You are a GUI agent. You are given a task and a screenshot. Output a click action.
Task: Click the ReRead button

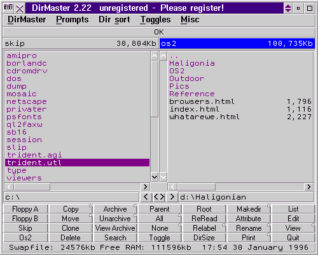coord(204,219)
